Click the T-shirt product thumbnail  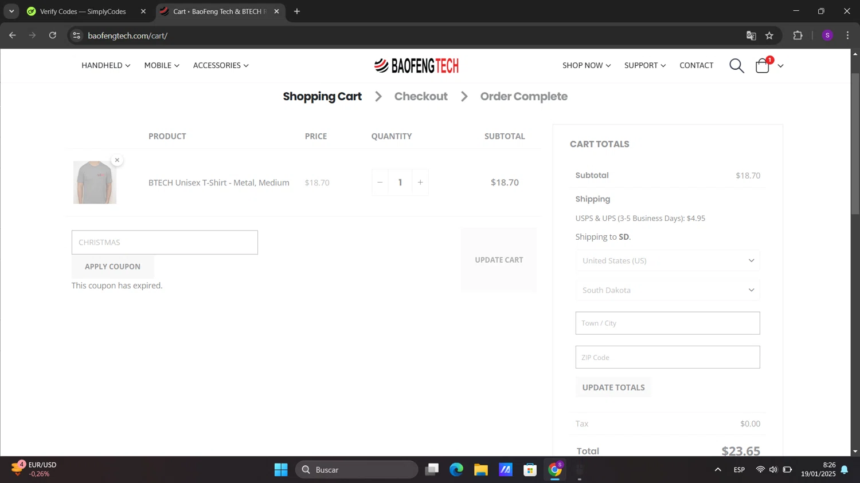pos(95,183)
